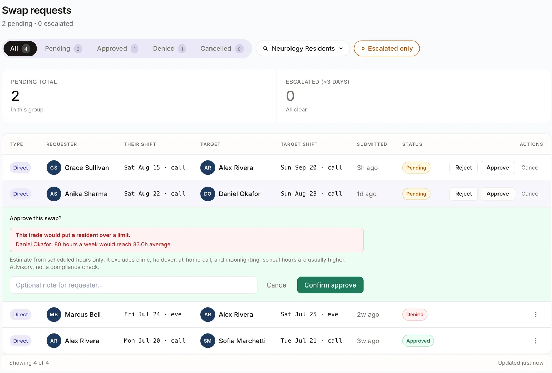The image size is (552, 373).
Task: Switch to the All tab
Action: (20, 49)
